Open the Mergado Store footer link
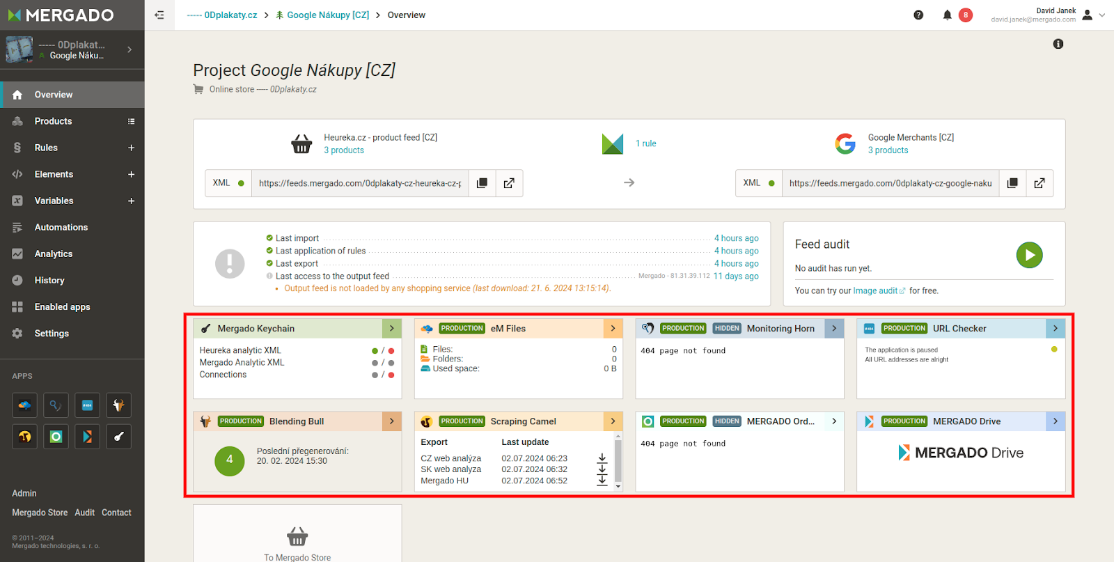The width and height of the screenshot is (1114, 562). (x=40, y=513)
